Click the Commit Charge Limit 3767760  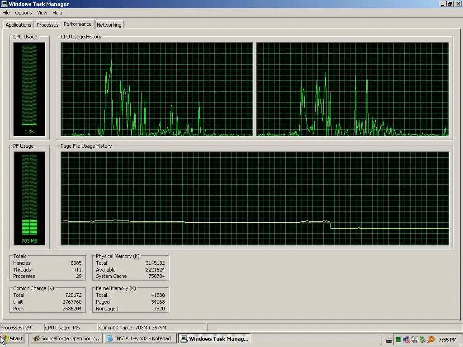coord(72,302)
